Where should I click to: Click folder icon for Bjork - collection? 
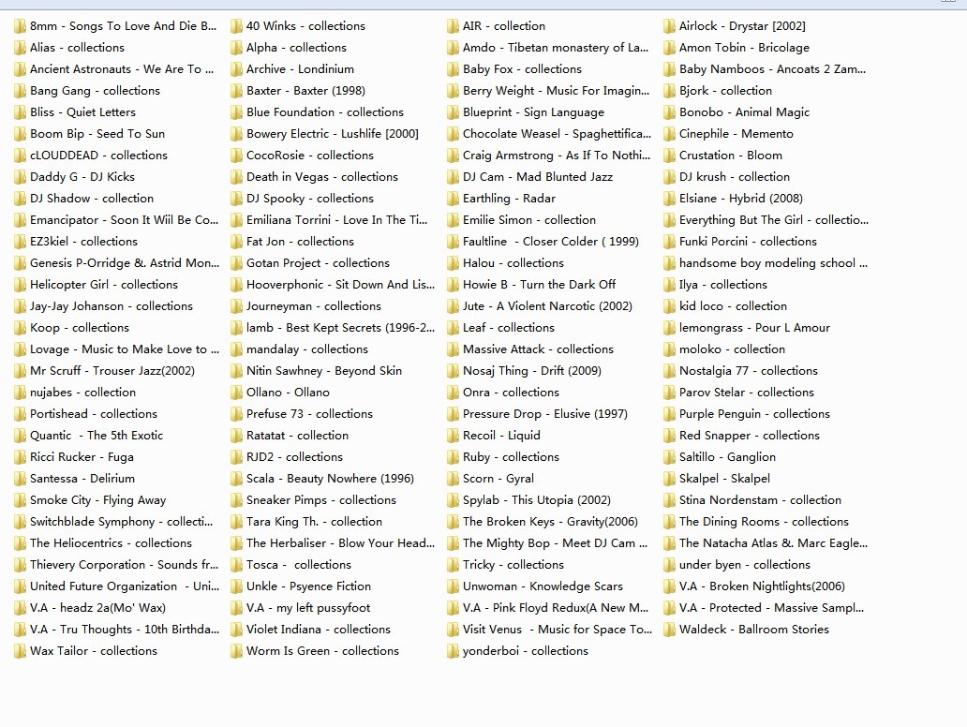coord(669,91)
